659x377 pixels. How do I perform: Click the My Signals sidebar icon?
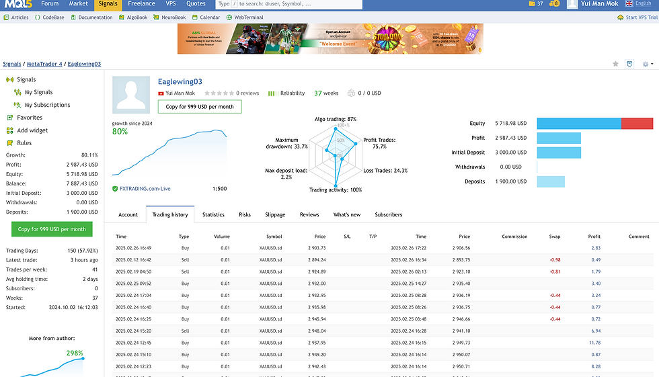point(17,92)
